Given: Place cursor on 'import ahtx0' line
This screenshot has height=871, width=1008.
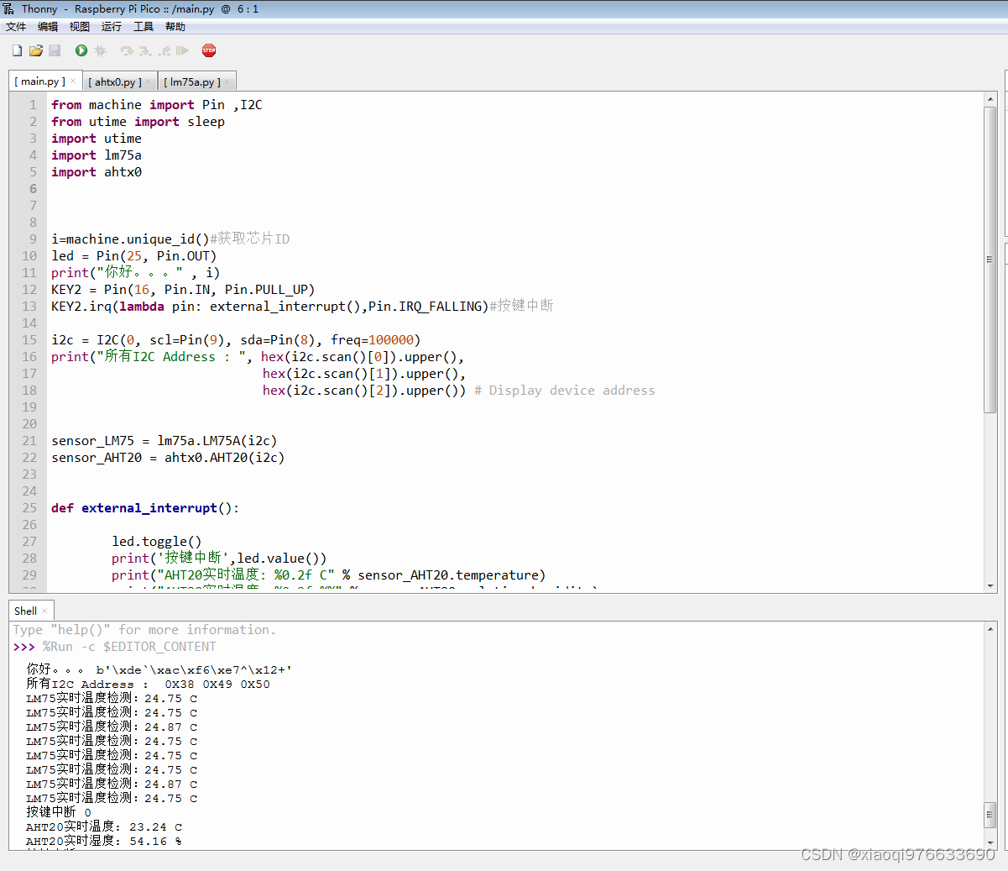Looking at the screenshot, I should click(97, 172).
